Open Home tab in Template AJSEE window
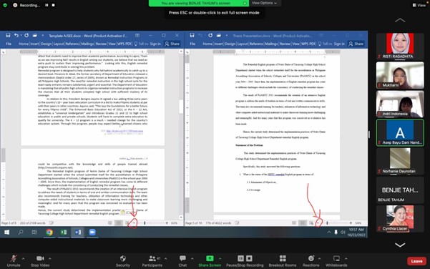 pyautogui.click(x=24, y=44)
